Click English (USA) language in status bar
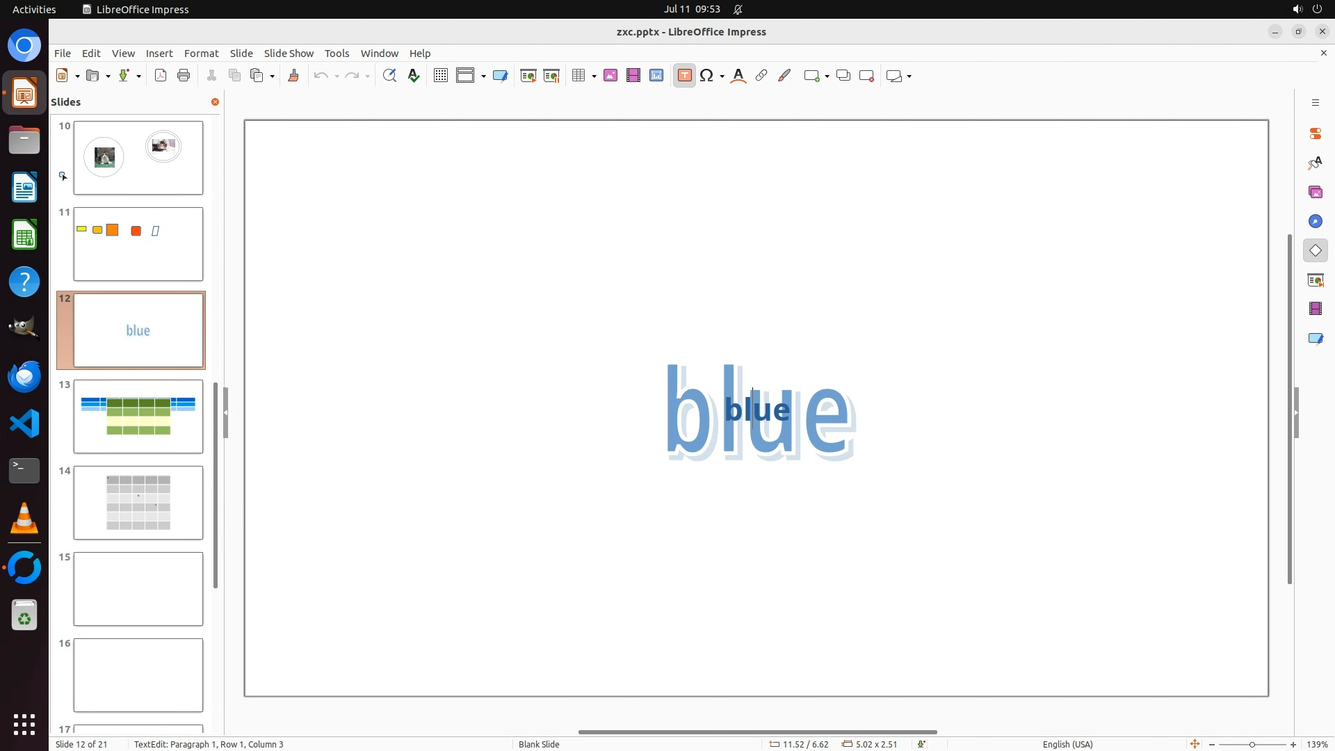This screenshot has width=1335, height=751. [x=1067, y=744]
